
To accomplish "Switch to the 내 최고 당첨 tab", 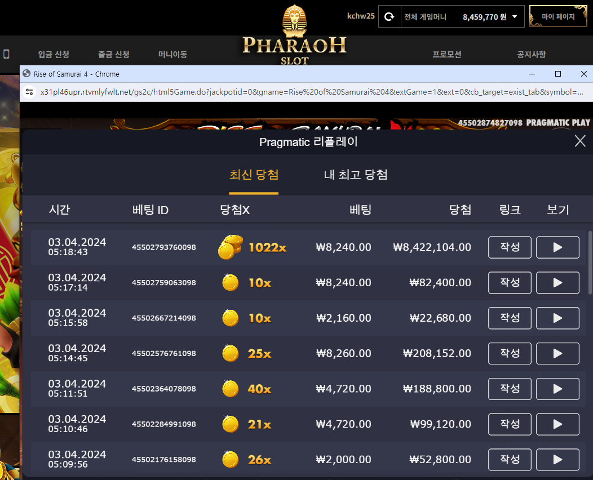I will [x=356, y=175].
